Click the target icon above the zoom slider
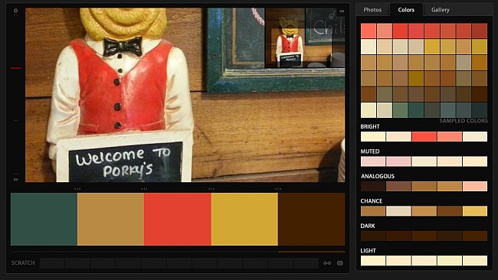 point(15,11)
